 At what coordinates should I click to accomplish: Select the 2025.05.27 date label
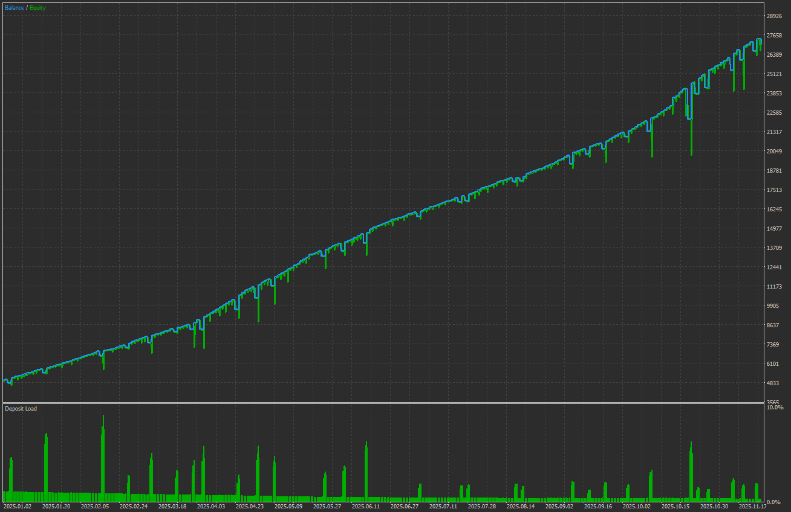(327, 507)
